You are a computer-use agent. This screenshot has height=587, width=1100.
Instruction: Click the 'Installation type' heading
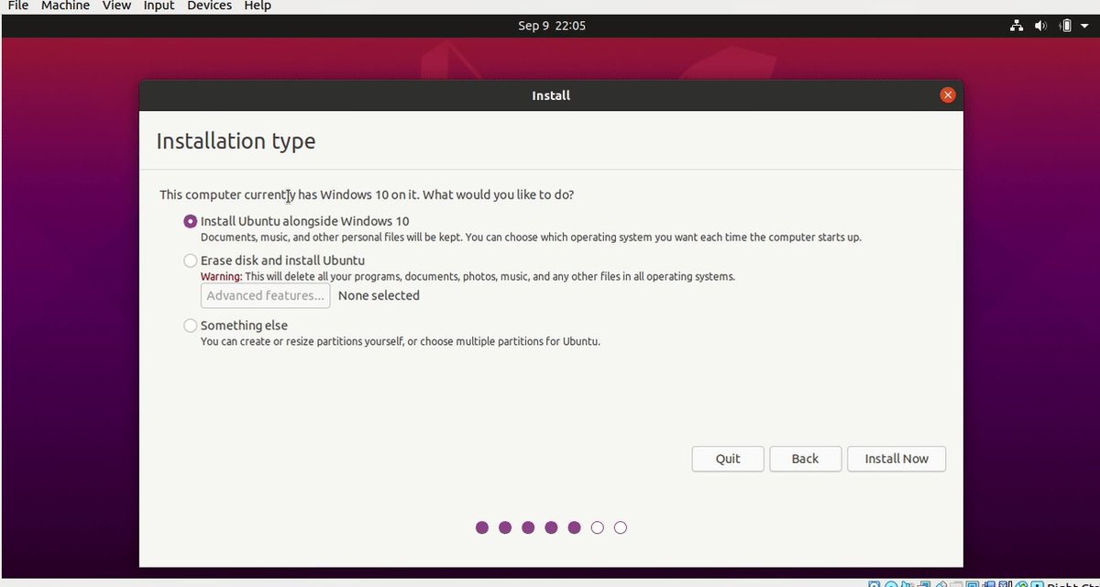click(x=236, y=141)
